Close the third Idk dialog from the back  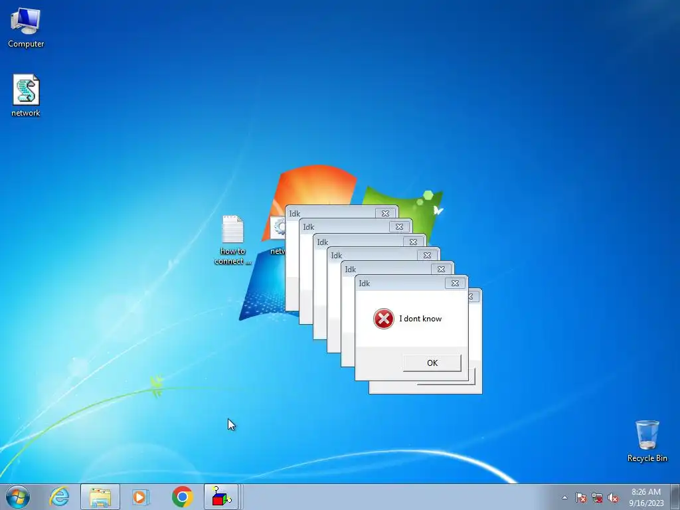pyautogui.click(x=413, y=242)
